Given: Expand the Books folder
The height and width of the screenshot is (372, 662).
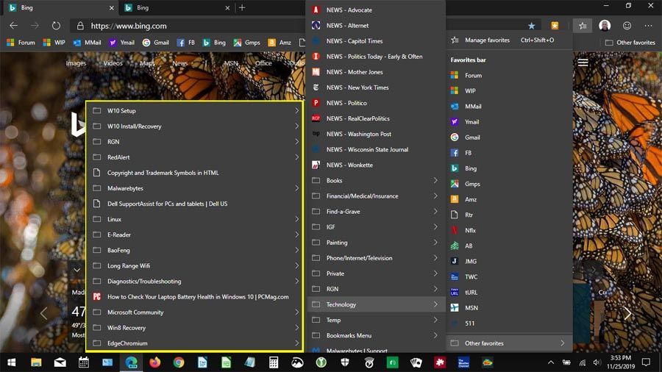Looking at the screenshot, I should coord(376,181).
